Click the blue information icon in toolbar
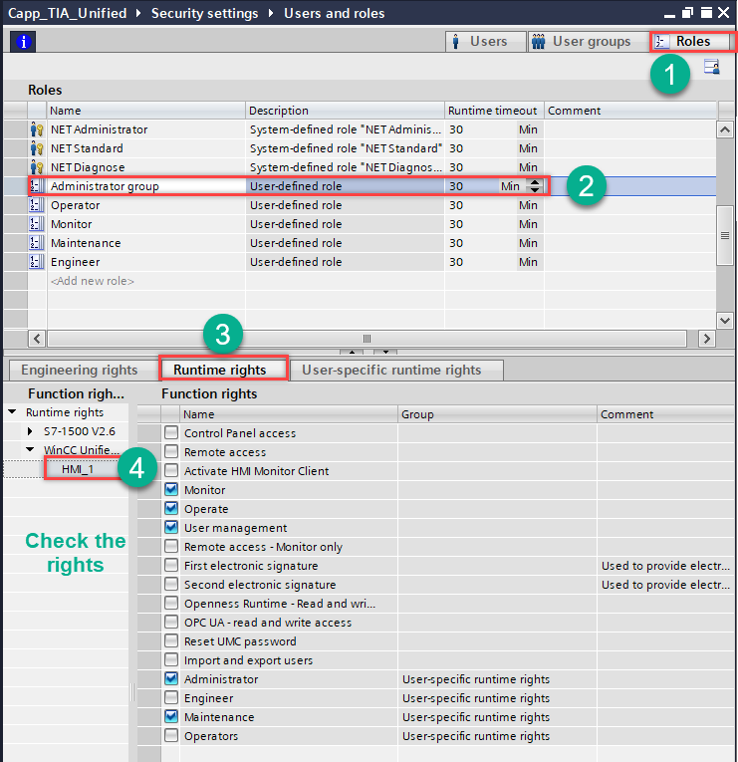Image resolution: width=738 pixels, height=762 pixels. (20, 42)
